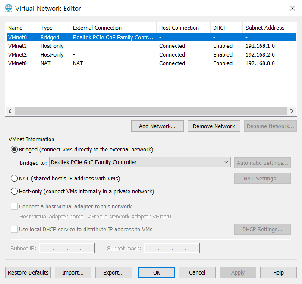Sort by the Type column header
302x284 pixels.
click(x=54, y=28)
